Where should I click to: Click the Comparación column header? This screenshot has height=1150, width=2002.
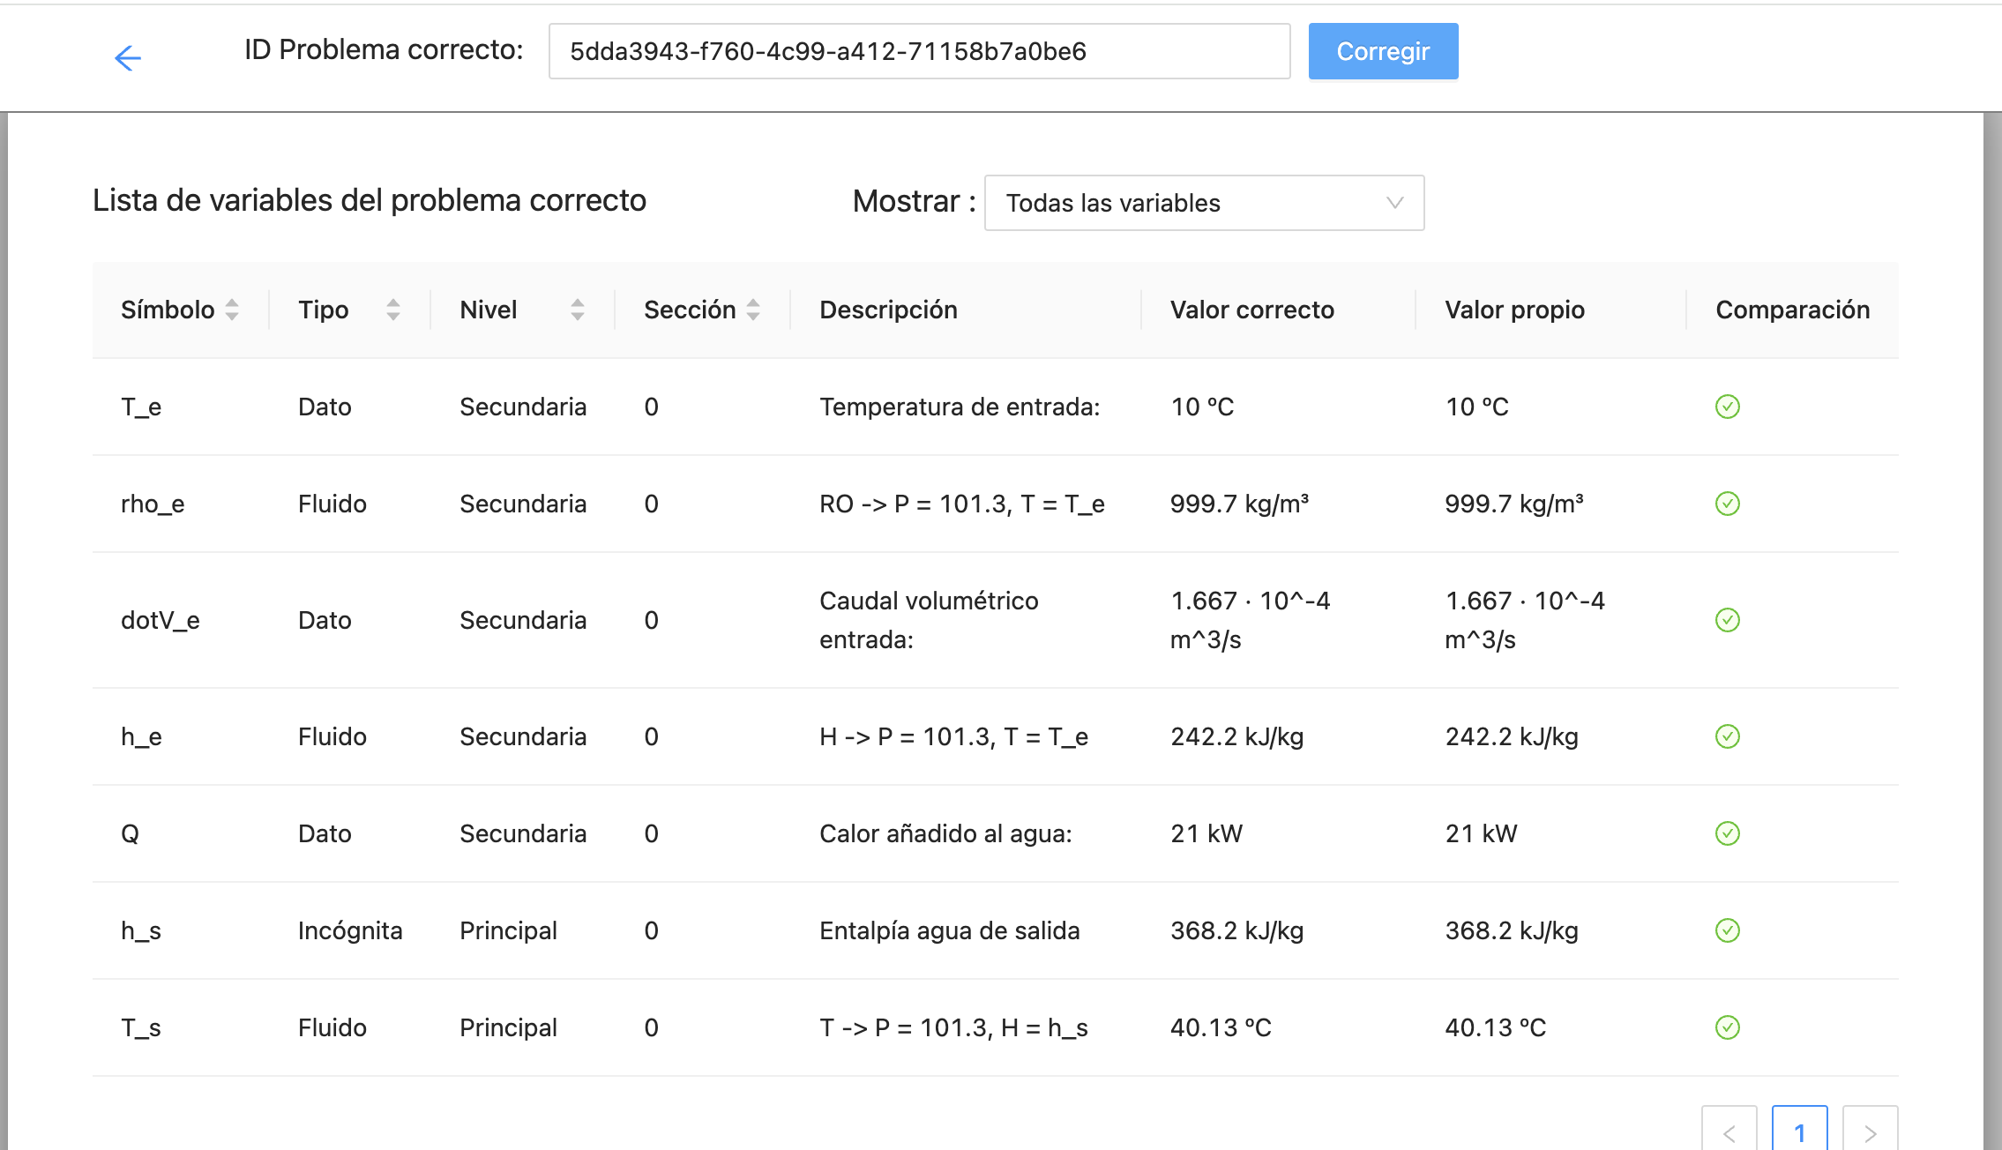[1792, 310]
